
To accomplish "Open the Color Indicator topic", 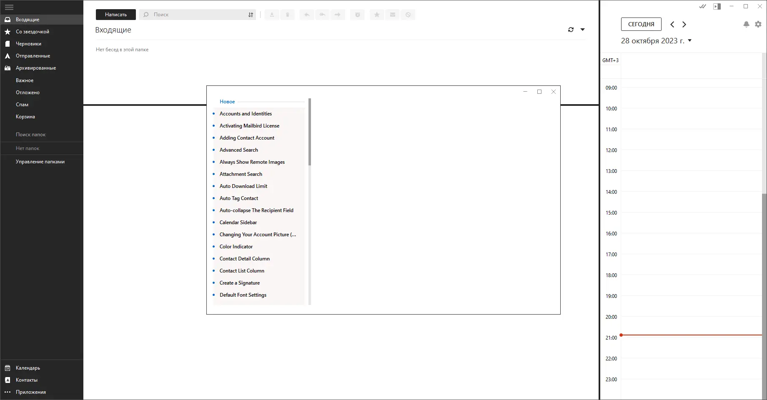I will point(258,247).
